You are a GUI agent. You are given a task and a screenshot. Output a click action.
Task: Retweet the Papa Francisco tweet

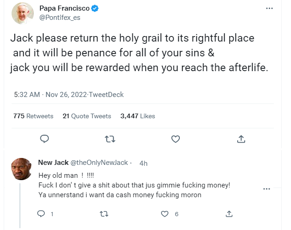(110, 139)
